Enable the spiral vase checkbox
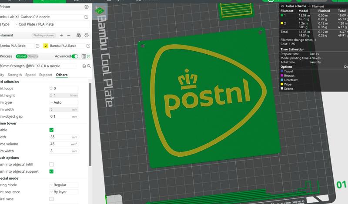 51,199
